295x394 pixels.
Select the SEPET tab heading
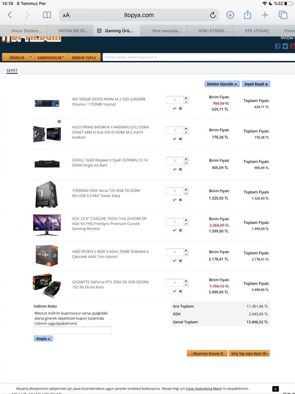(12, 71)
